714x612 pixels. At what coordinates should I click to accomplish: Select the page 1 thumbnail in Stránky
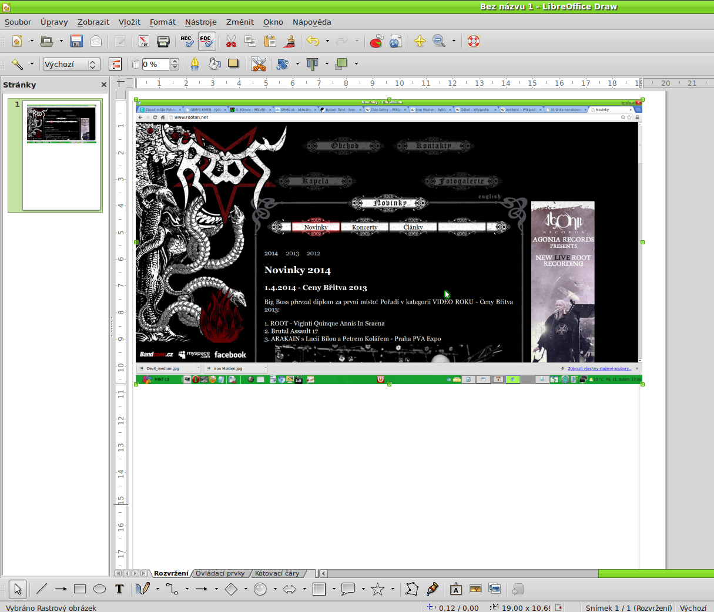click(62, 154)
